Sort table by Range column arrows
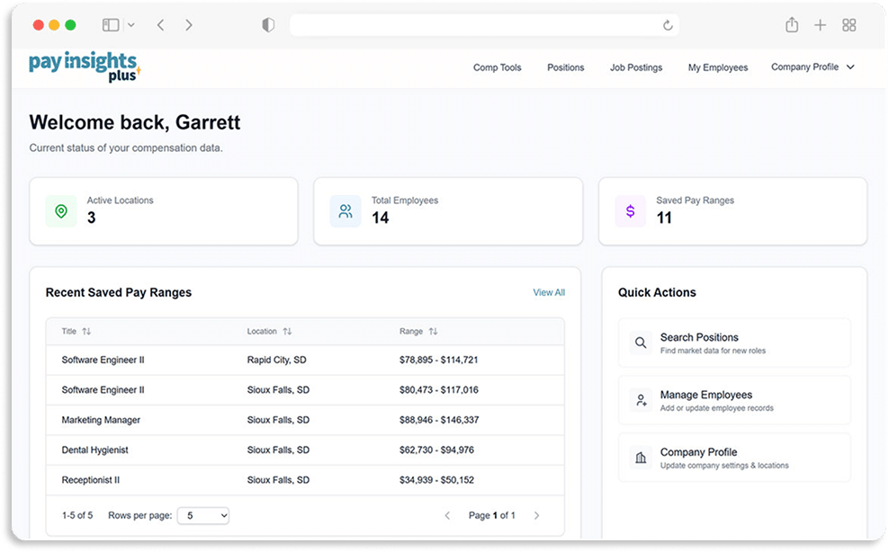889x552 pixels. pos(433,331)
